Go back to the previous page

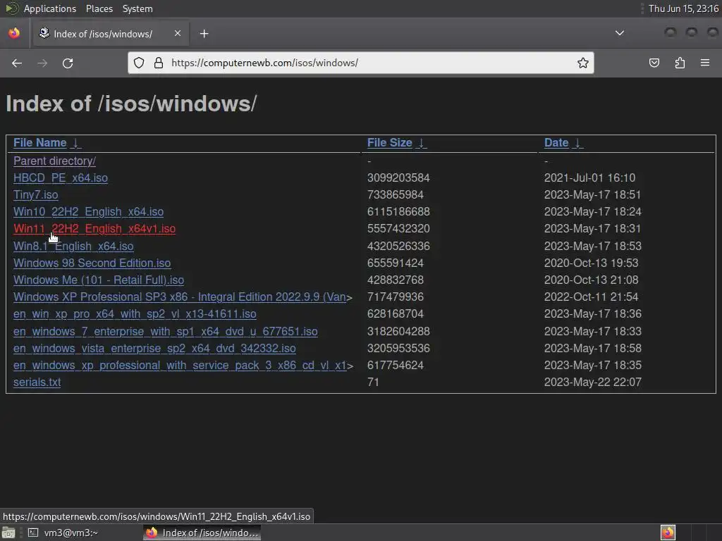coord(17,63)
